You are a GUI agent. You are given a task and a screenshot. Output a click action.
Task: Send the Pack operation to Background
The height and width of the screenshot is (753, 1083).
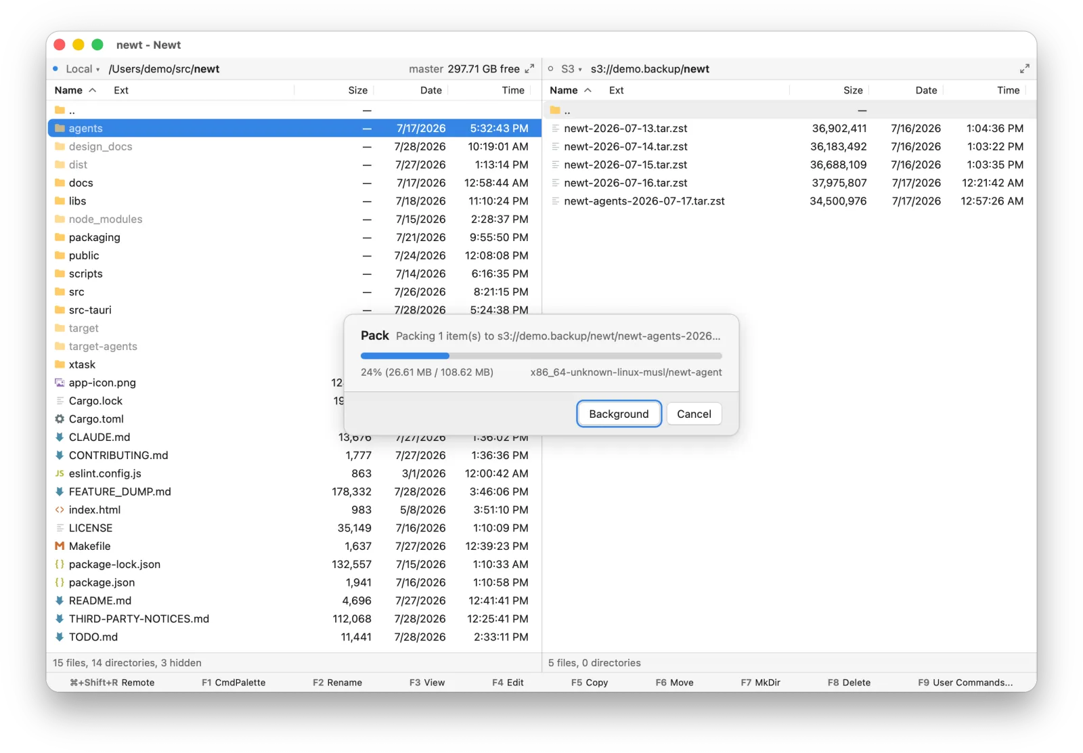[619, 414]
